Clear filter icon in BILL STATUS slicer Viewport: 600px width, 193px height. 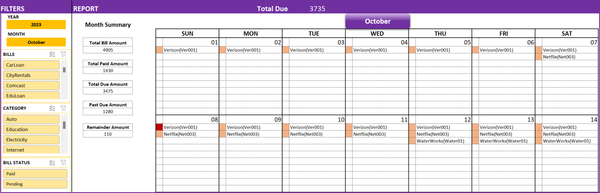(63, 163)
